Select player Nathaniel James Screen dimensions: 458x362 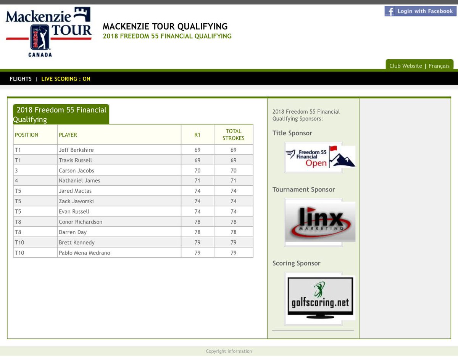click(x=79, y=180)
